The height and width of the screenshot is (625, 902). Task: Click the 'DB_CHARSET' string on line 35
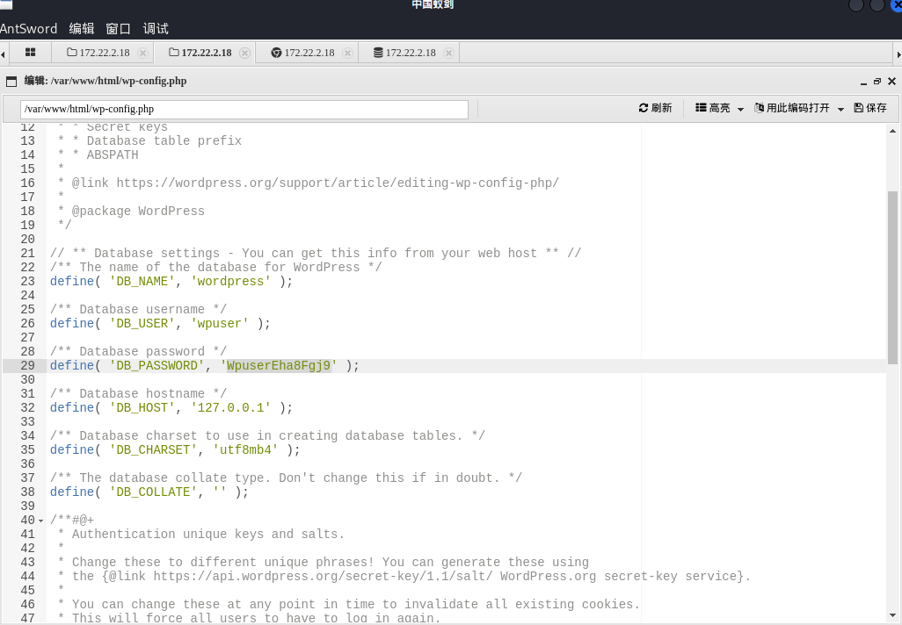[x=153, y=449]
